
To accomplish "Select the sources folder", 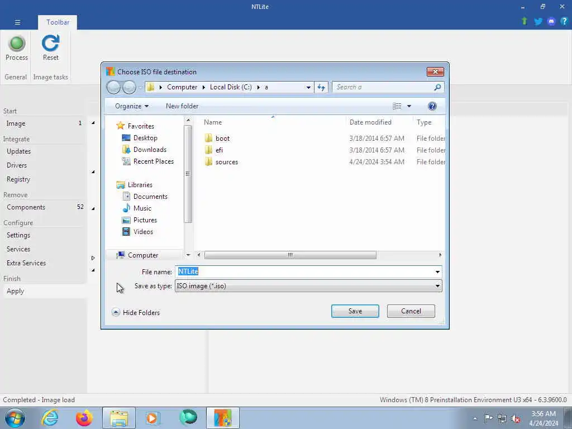I will point(226,161).
